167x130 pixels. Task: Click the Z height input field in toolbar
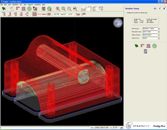[x=58, y=14]
